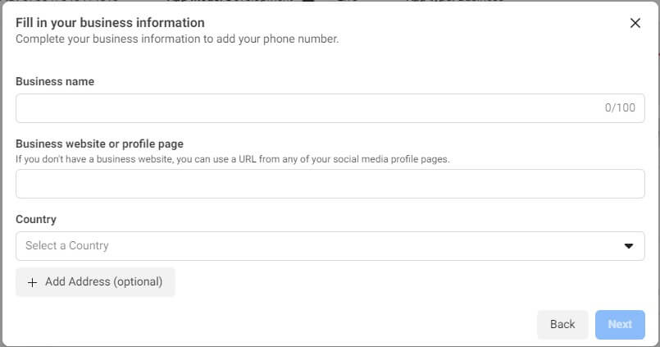Click the plus icon beside Add Address

(x=33, y=282)
